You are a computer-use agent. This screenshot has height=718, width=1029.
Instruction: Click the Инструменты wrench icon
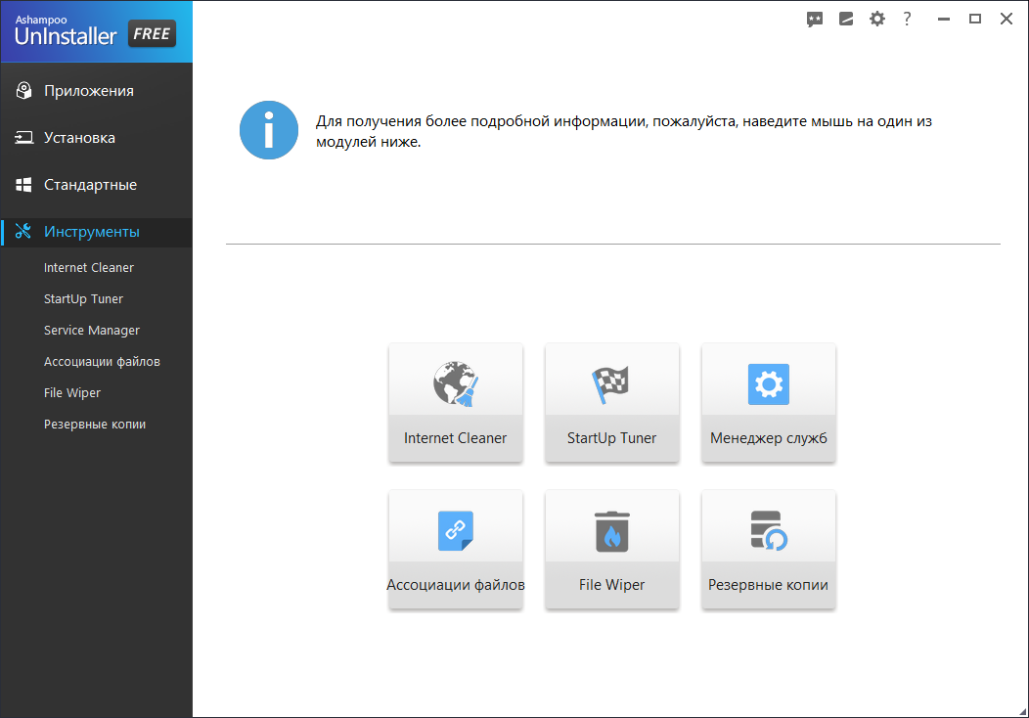[x=23, y=232]
